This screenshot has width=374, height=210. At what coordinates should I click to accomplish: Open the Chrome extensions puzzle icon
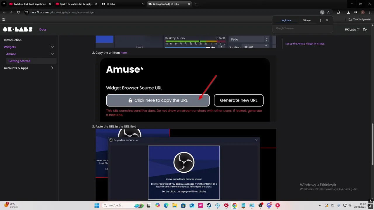[338, 12]
